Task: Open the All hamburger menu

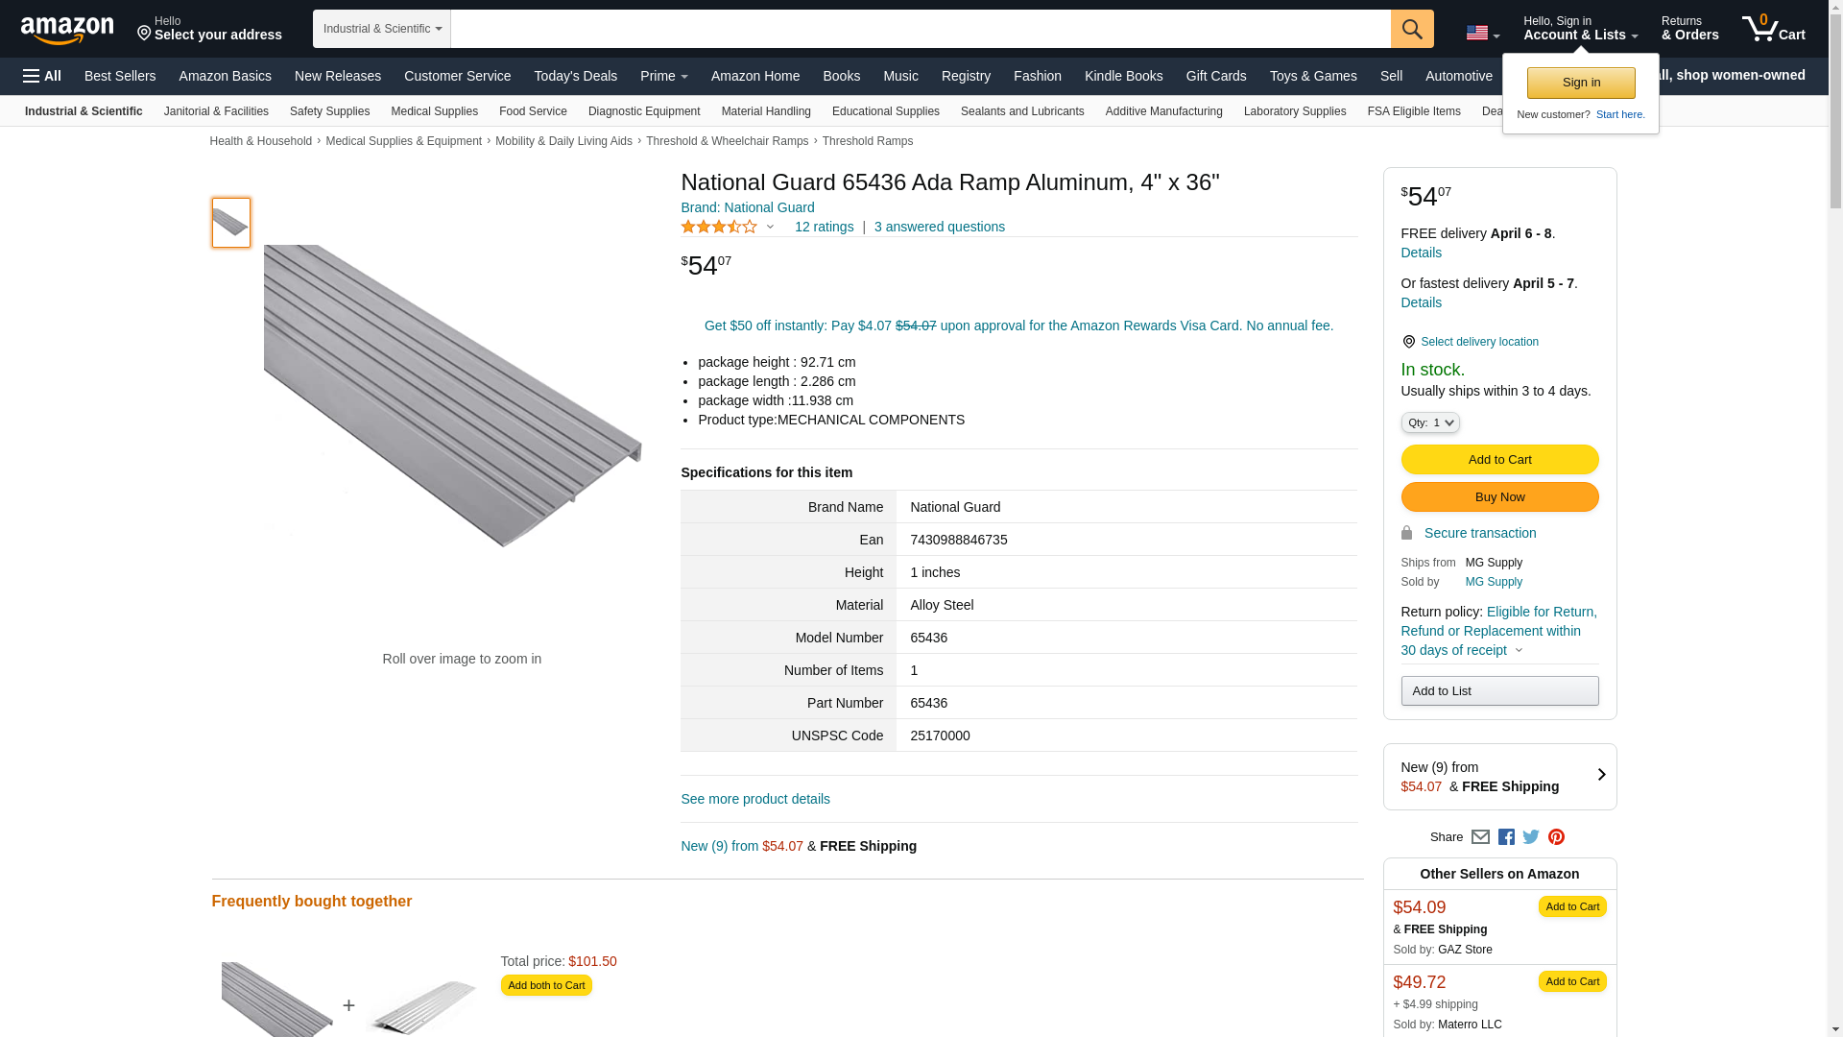Action: [42, 76]
